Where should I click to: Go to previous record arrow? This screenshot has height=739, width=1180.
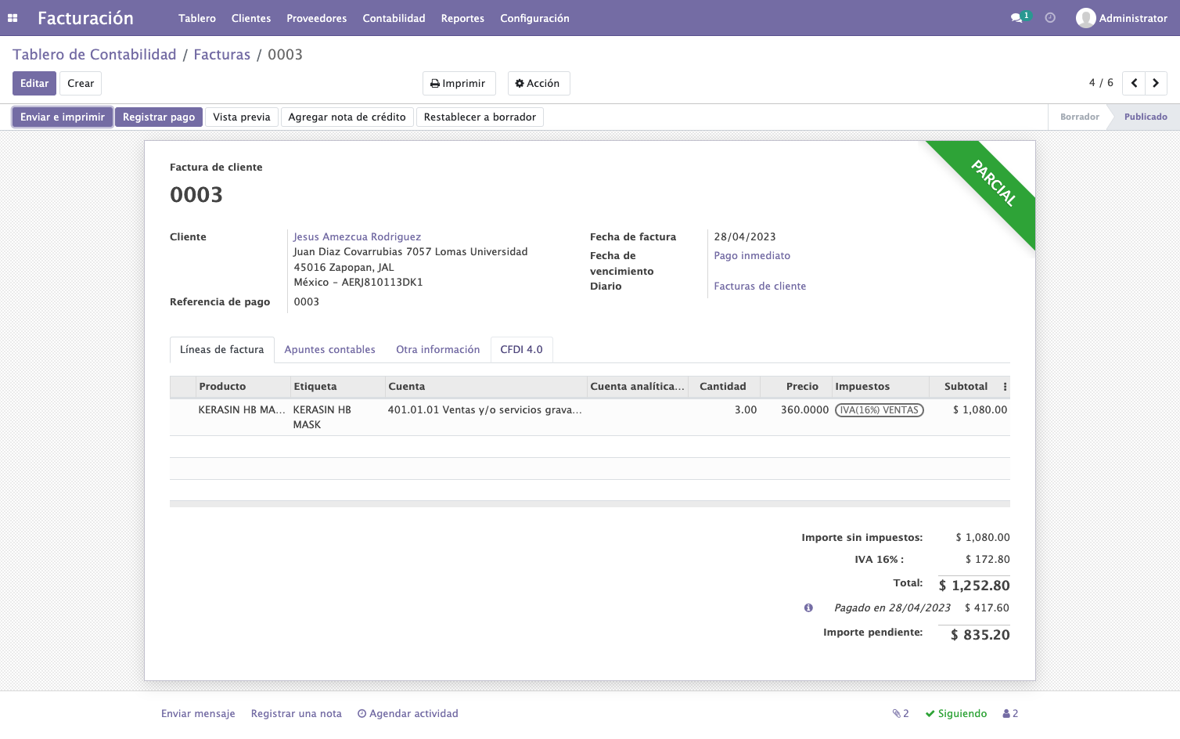coord(1134,83)
